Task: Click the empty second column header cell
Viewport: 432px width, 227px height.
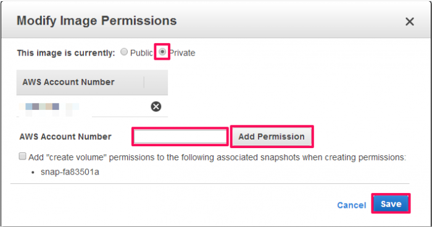Action: [x=156, y=83]
